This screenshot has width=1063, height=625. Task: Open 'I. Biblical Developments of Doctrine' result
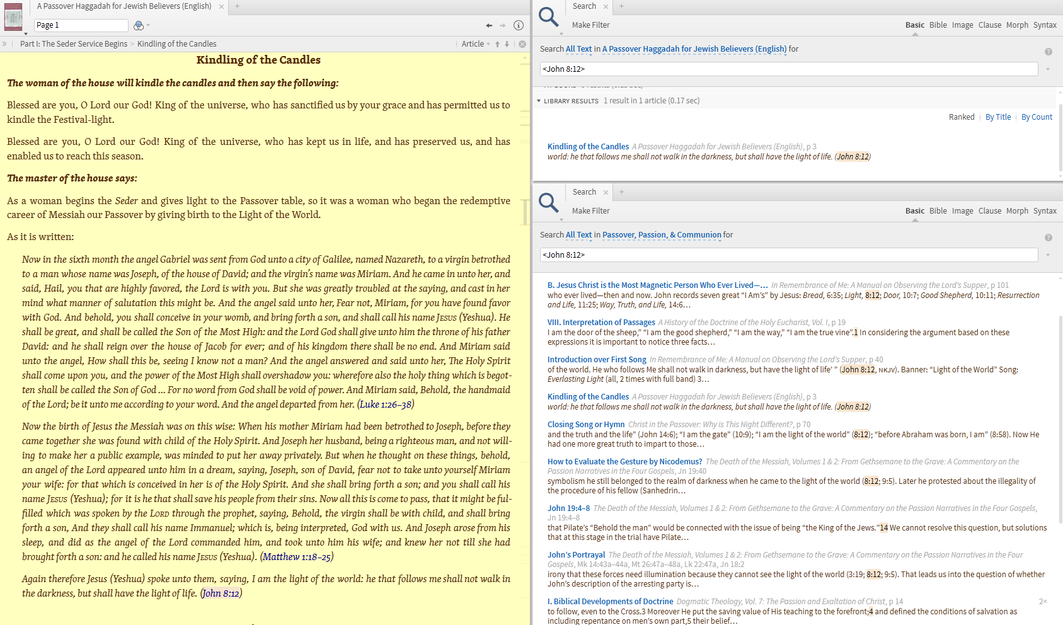pyautogui.click(x=610, y=602)
